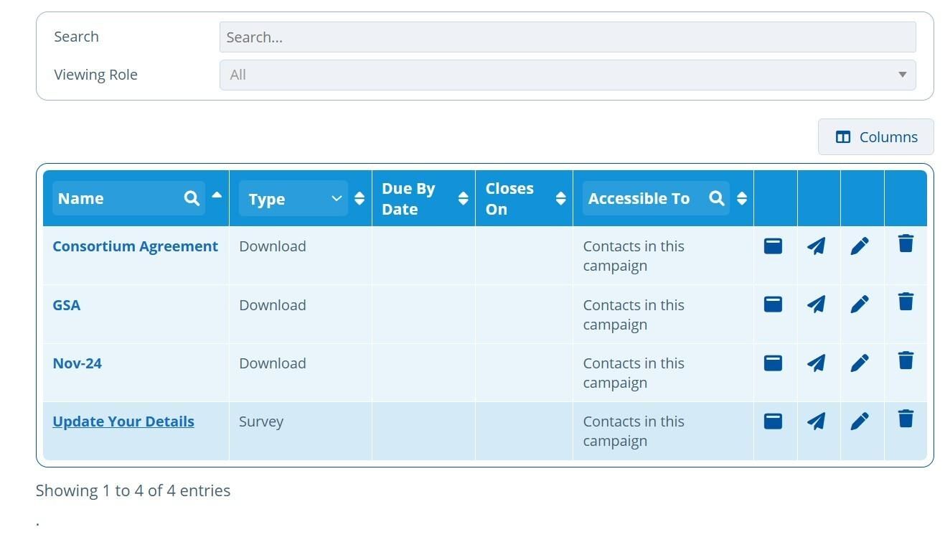Click the send icon for GSA row

(816, 304)
